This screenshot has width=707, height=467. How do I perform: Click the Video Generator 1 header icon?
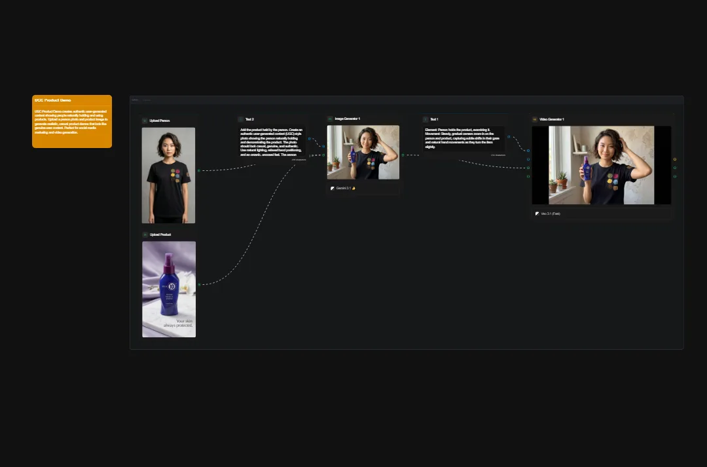point(535,119)
